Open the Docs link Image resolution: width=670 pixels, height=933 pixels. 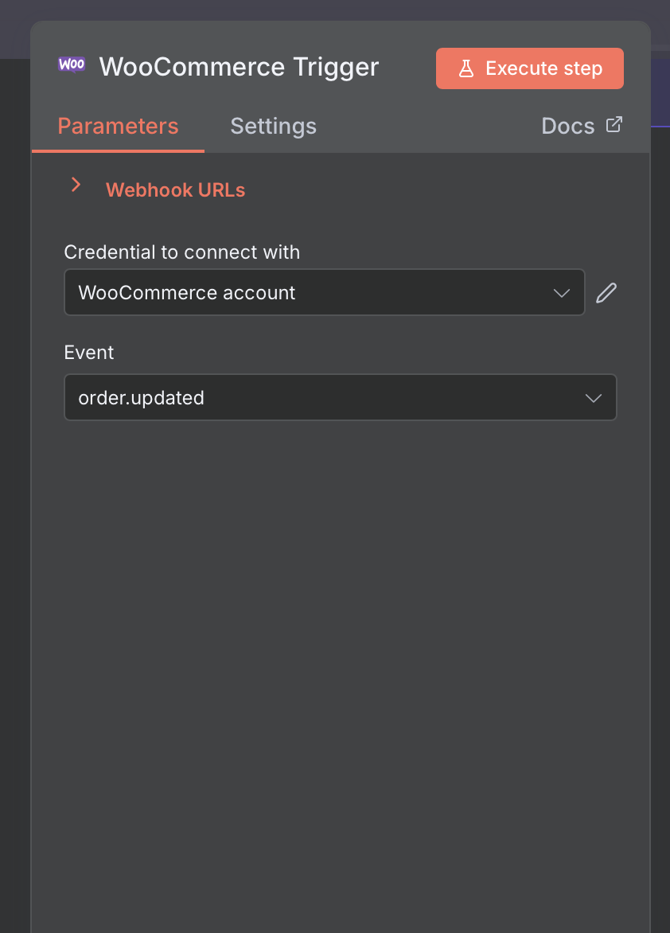pyautogui.click(x=567, y=127)
